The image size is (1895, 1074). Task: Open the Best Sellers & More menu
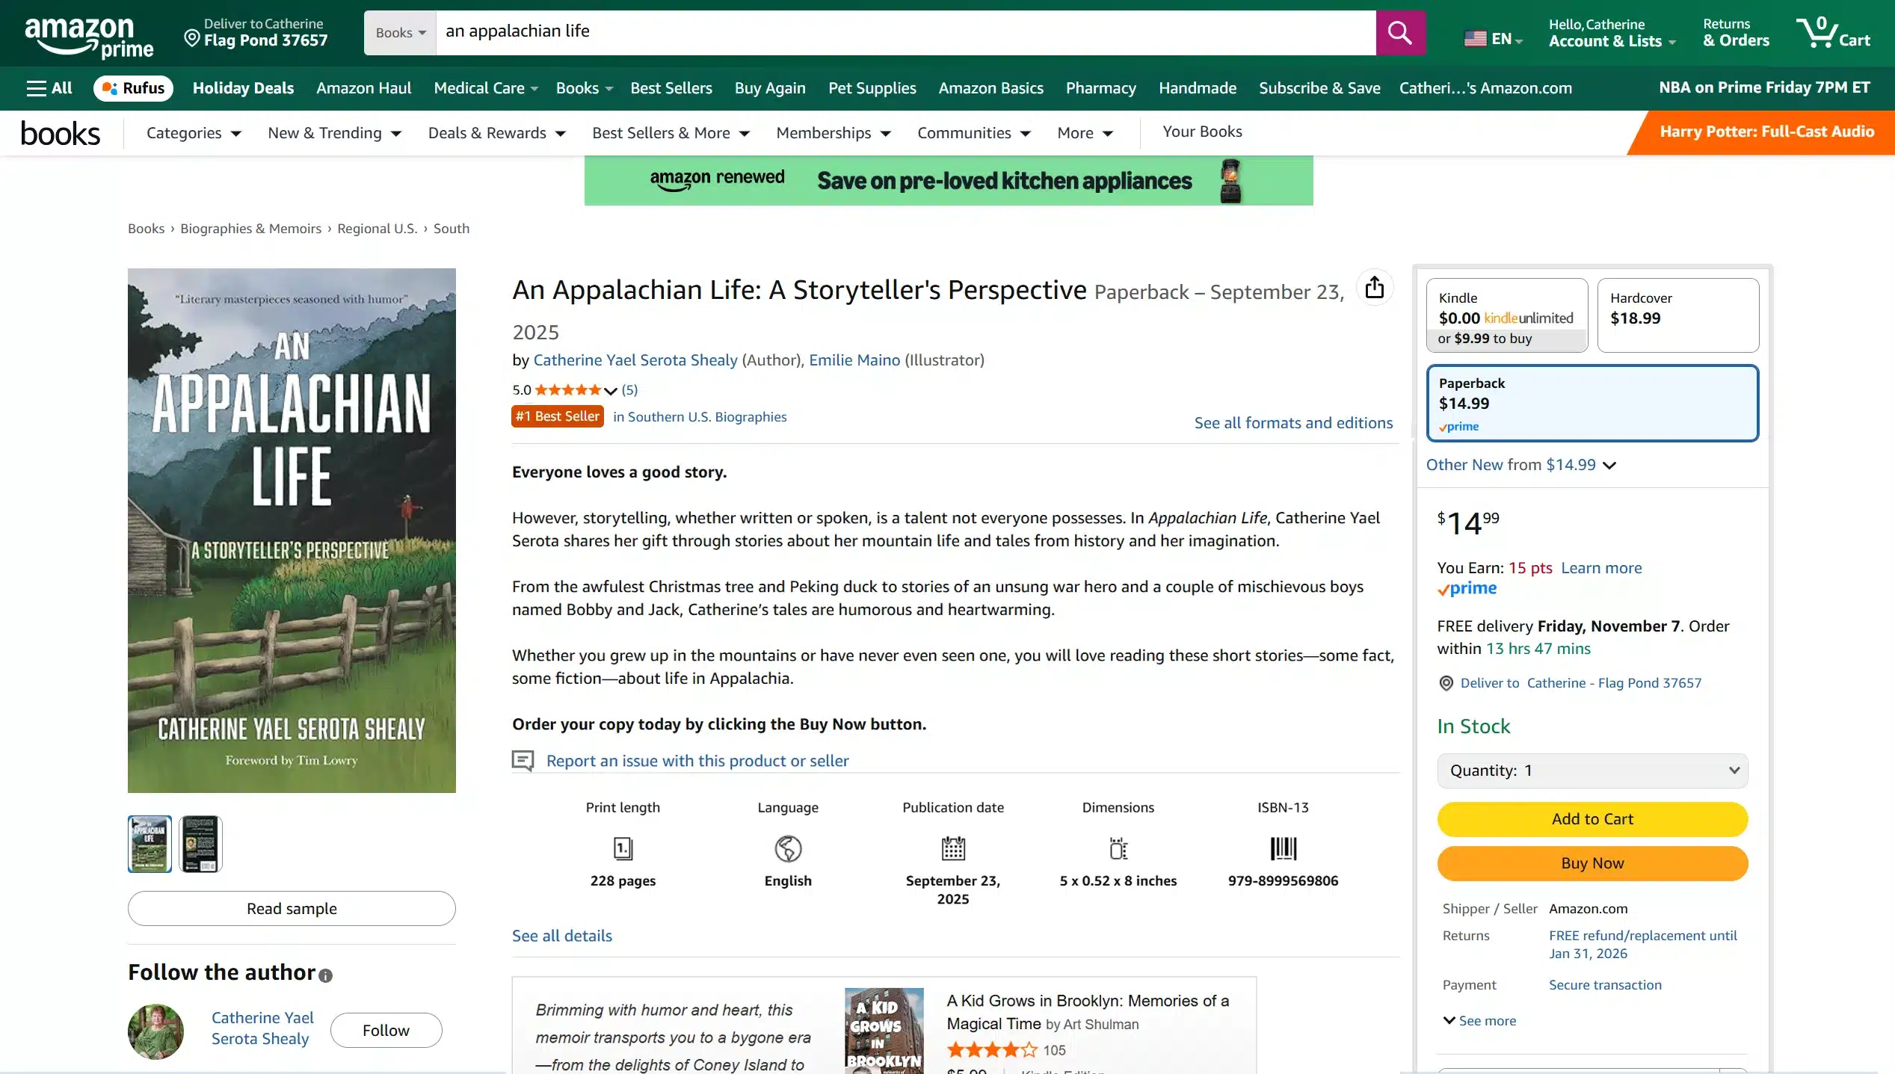670,133
